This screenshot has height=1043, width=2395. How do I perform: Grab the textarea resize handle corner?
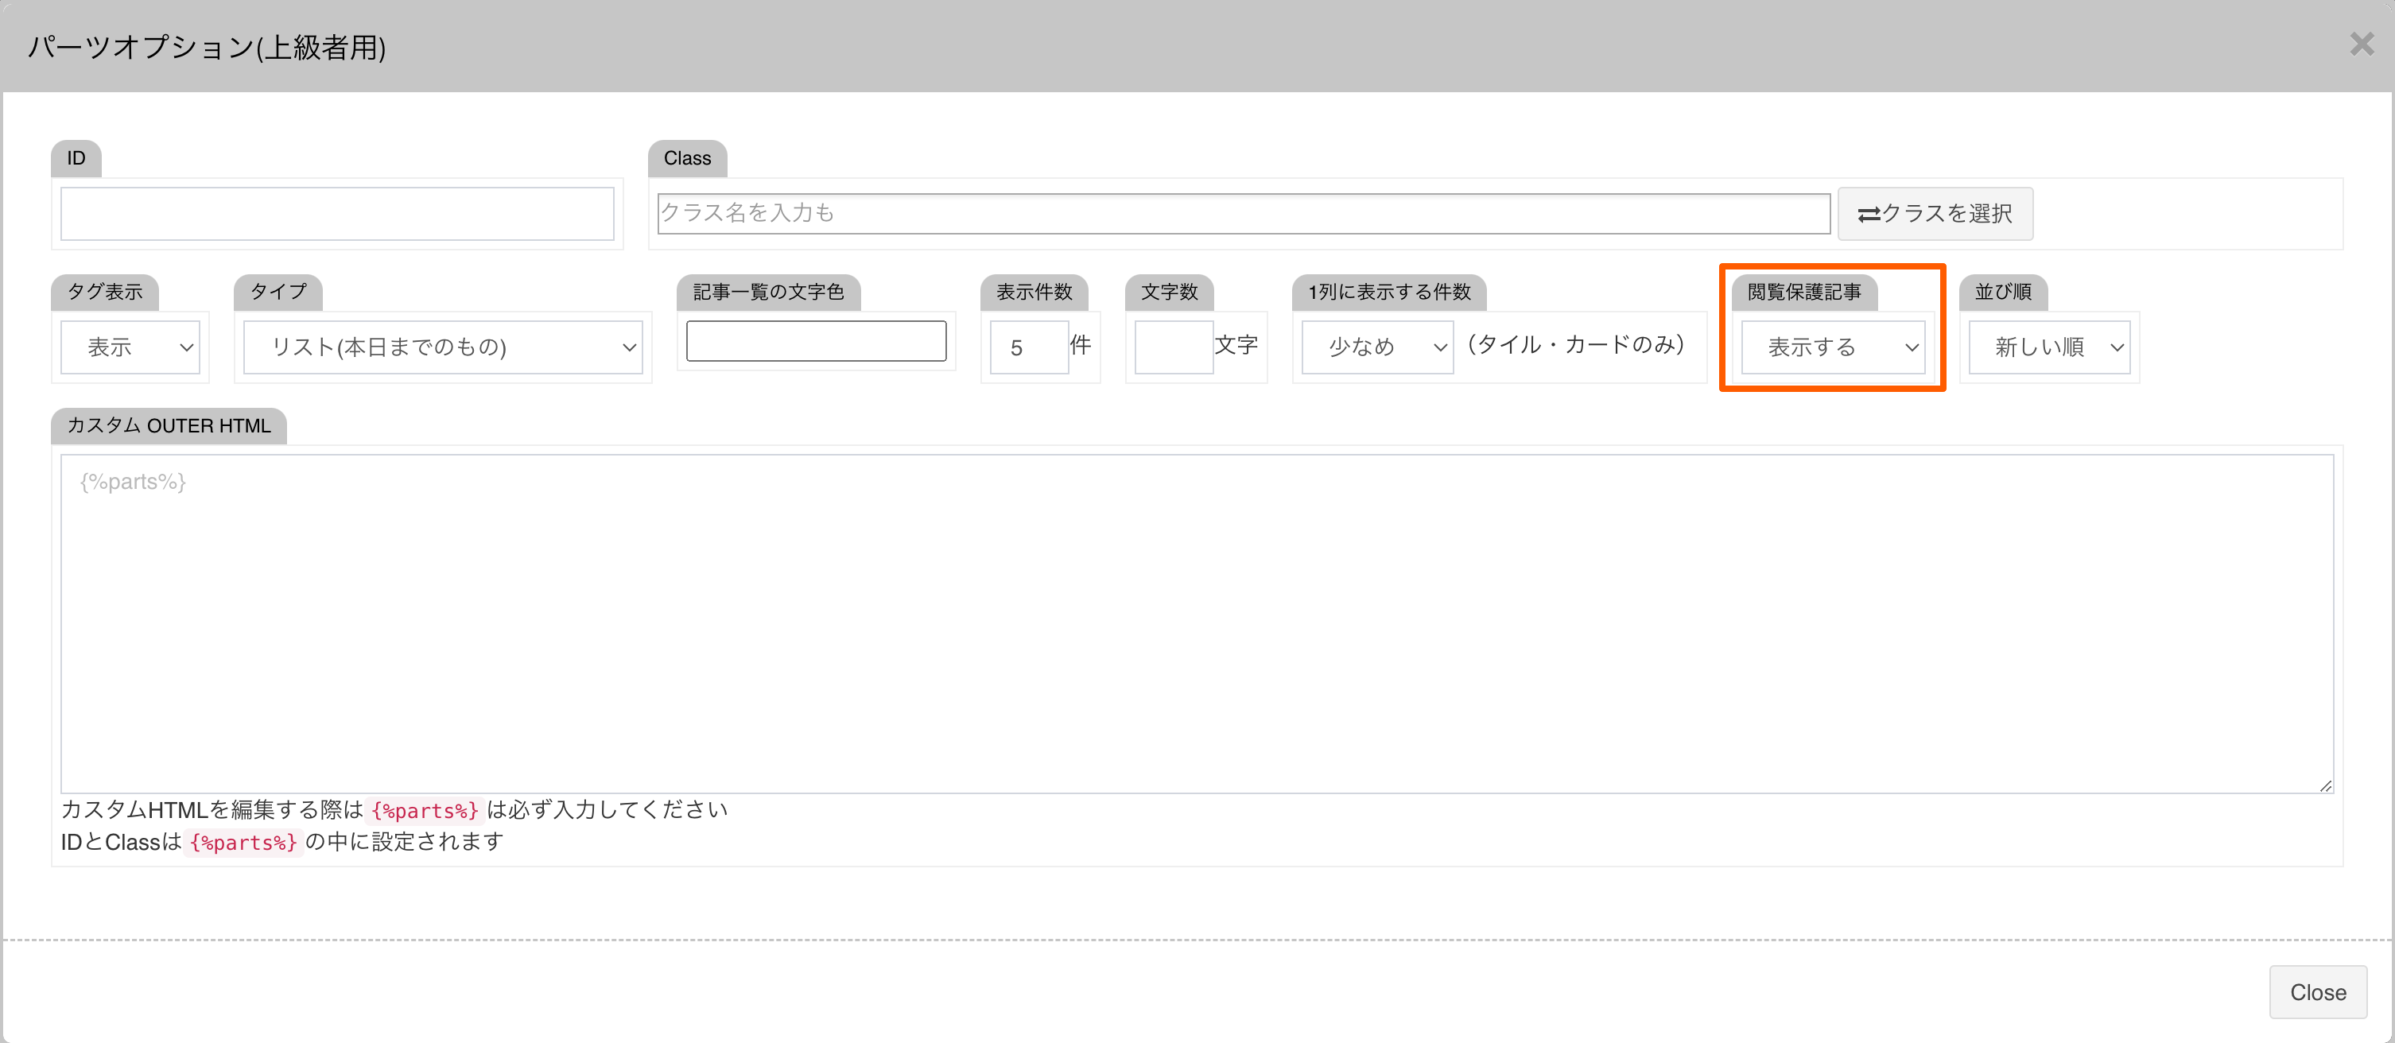tap(2325, 785)
